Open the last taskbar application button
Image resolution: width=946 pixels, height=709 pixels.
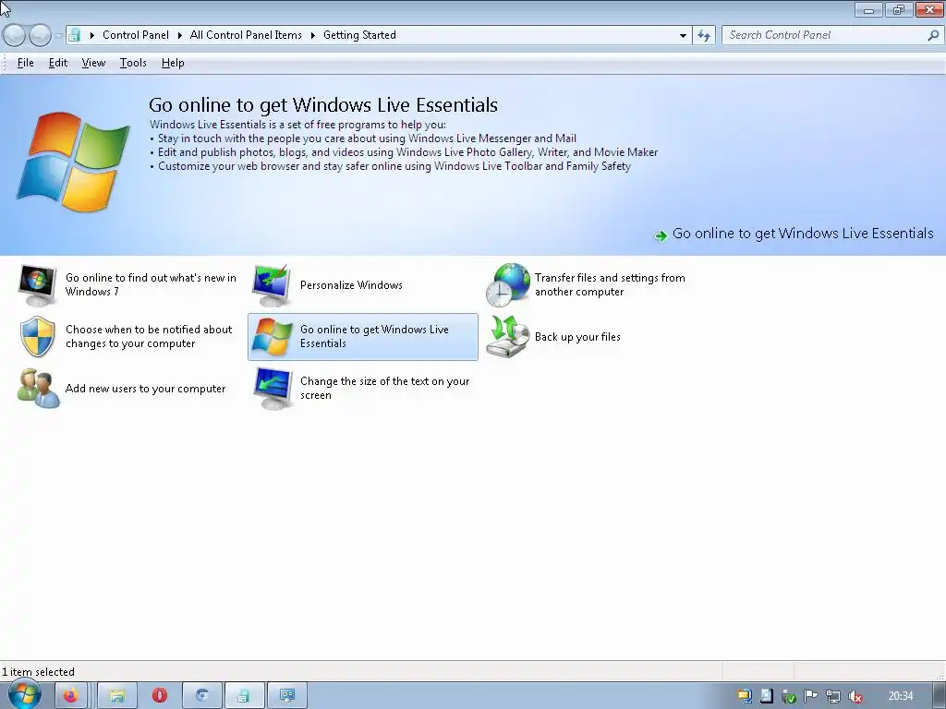click(287, 696)
